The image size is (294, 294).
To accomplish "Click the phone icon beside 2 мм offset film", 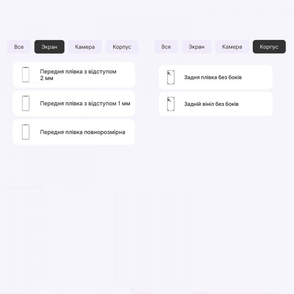I will click(25, 74).
